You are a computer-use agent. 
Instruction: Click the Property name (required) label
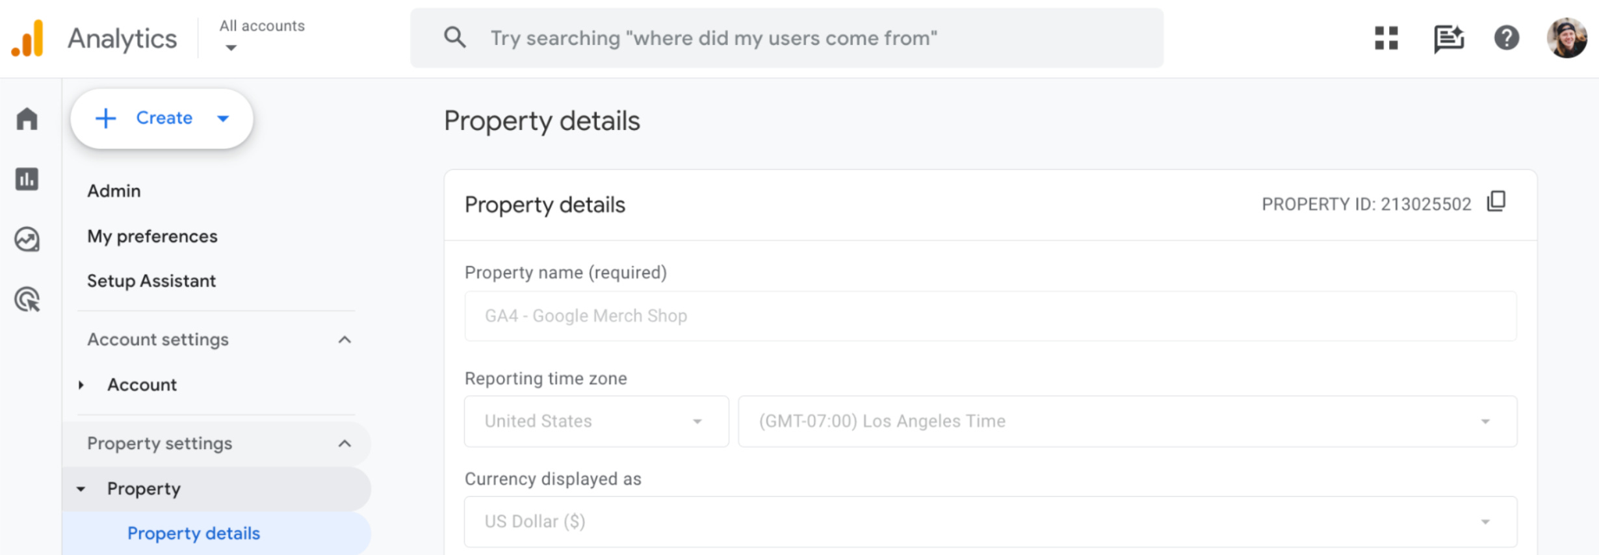[565, 272]
